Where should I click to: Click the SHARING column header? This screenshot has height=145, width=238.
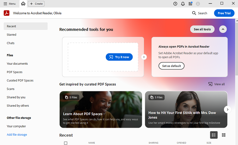coord(153,143)
